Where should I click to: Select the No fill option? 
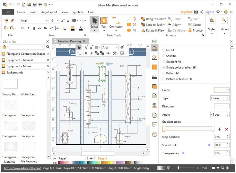point(164,50)
